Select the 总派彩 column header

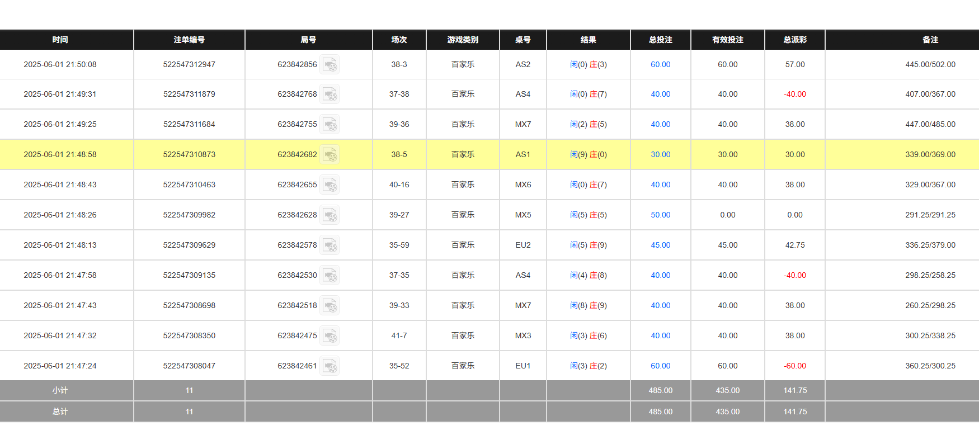pyautogui.click(x=794, y=40)
